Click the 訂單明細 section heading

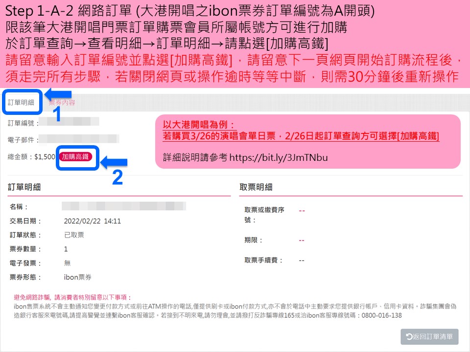coord(24,187)
